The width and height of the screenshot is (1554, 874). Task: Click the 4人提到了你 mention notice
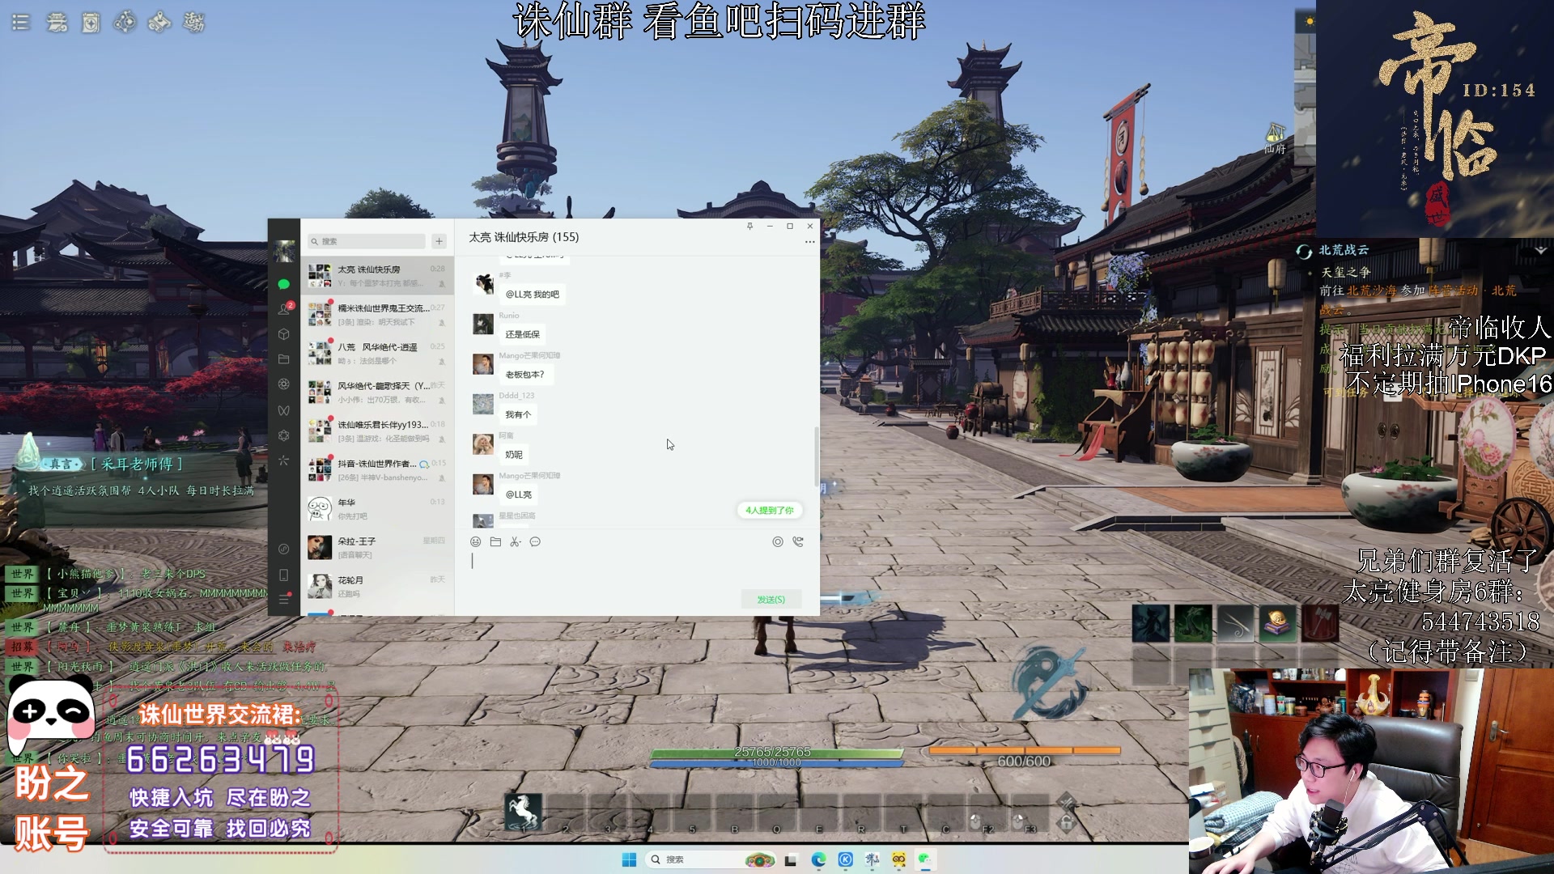(x=770, y=511)
